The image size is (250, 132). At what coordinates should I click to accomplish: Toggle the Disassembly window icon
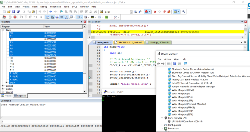click(x=52, y=17)
